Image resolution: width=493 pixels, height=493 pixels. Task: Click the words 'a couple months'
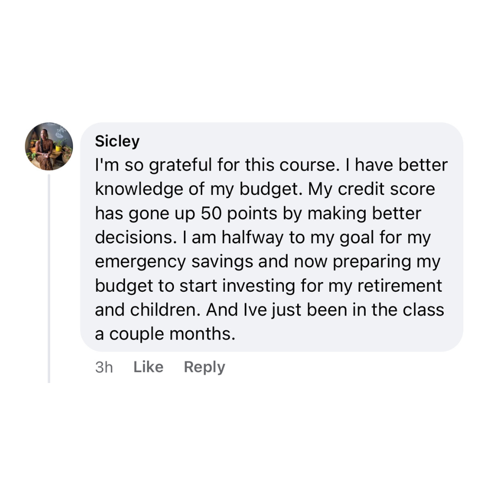tap(165, 334)
